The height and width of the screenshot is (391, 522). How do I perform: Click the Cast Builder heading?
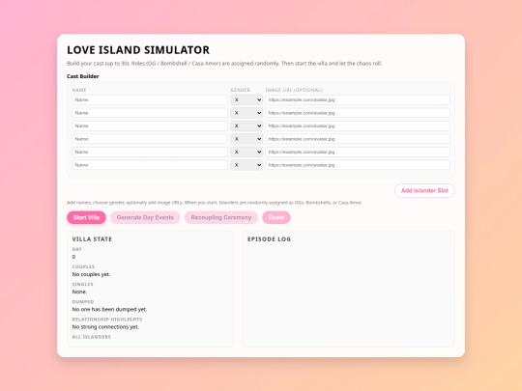point(83,76)
